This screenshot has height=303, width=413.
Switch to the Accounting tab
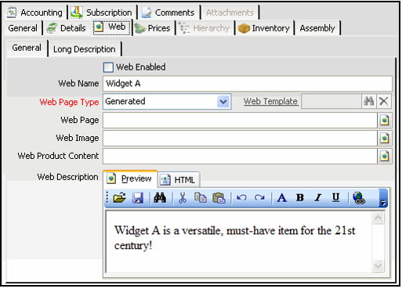[x=35, y=13]
